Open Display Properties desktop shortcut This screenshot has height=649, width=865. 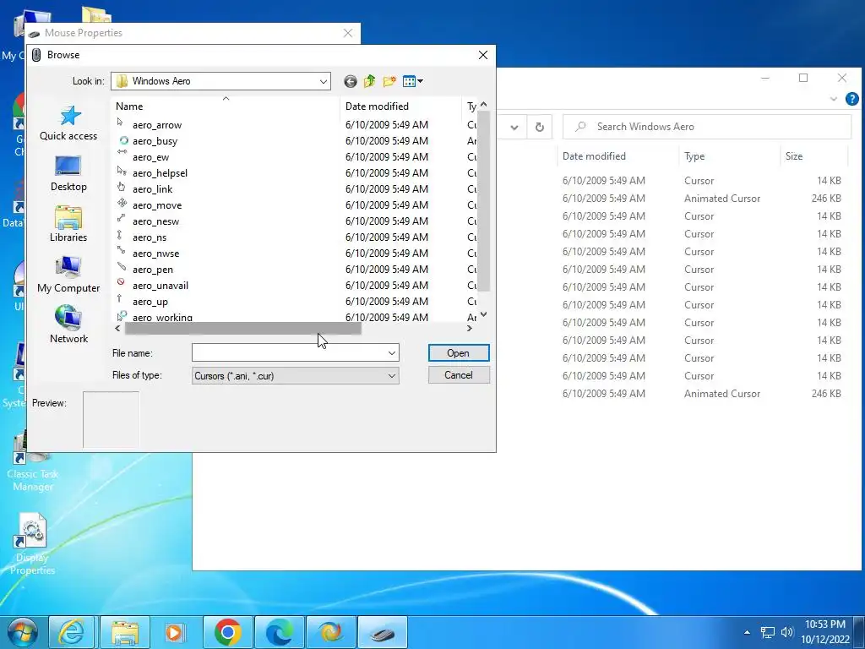32,544
